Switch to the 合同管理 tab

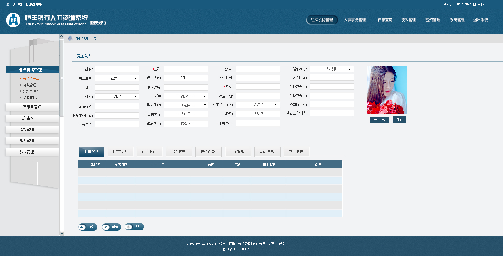point(238,152)
